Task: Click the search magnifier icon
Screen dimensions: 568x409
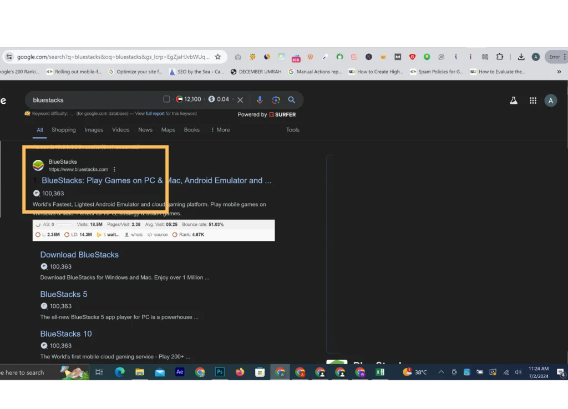Action: point(292,100)
